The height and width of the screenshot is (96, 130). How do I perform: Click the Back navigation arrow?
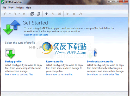(5, 14)
